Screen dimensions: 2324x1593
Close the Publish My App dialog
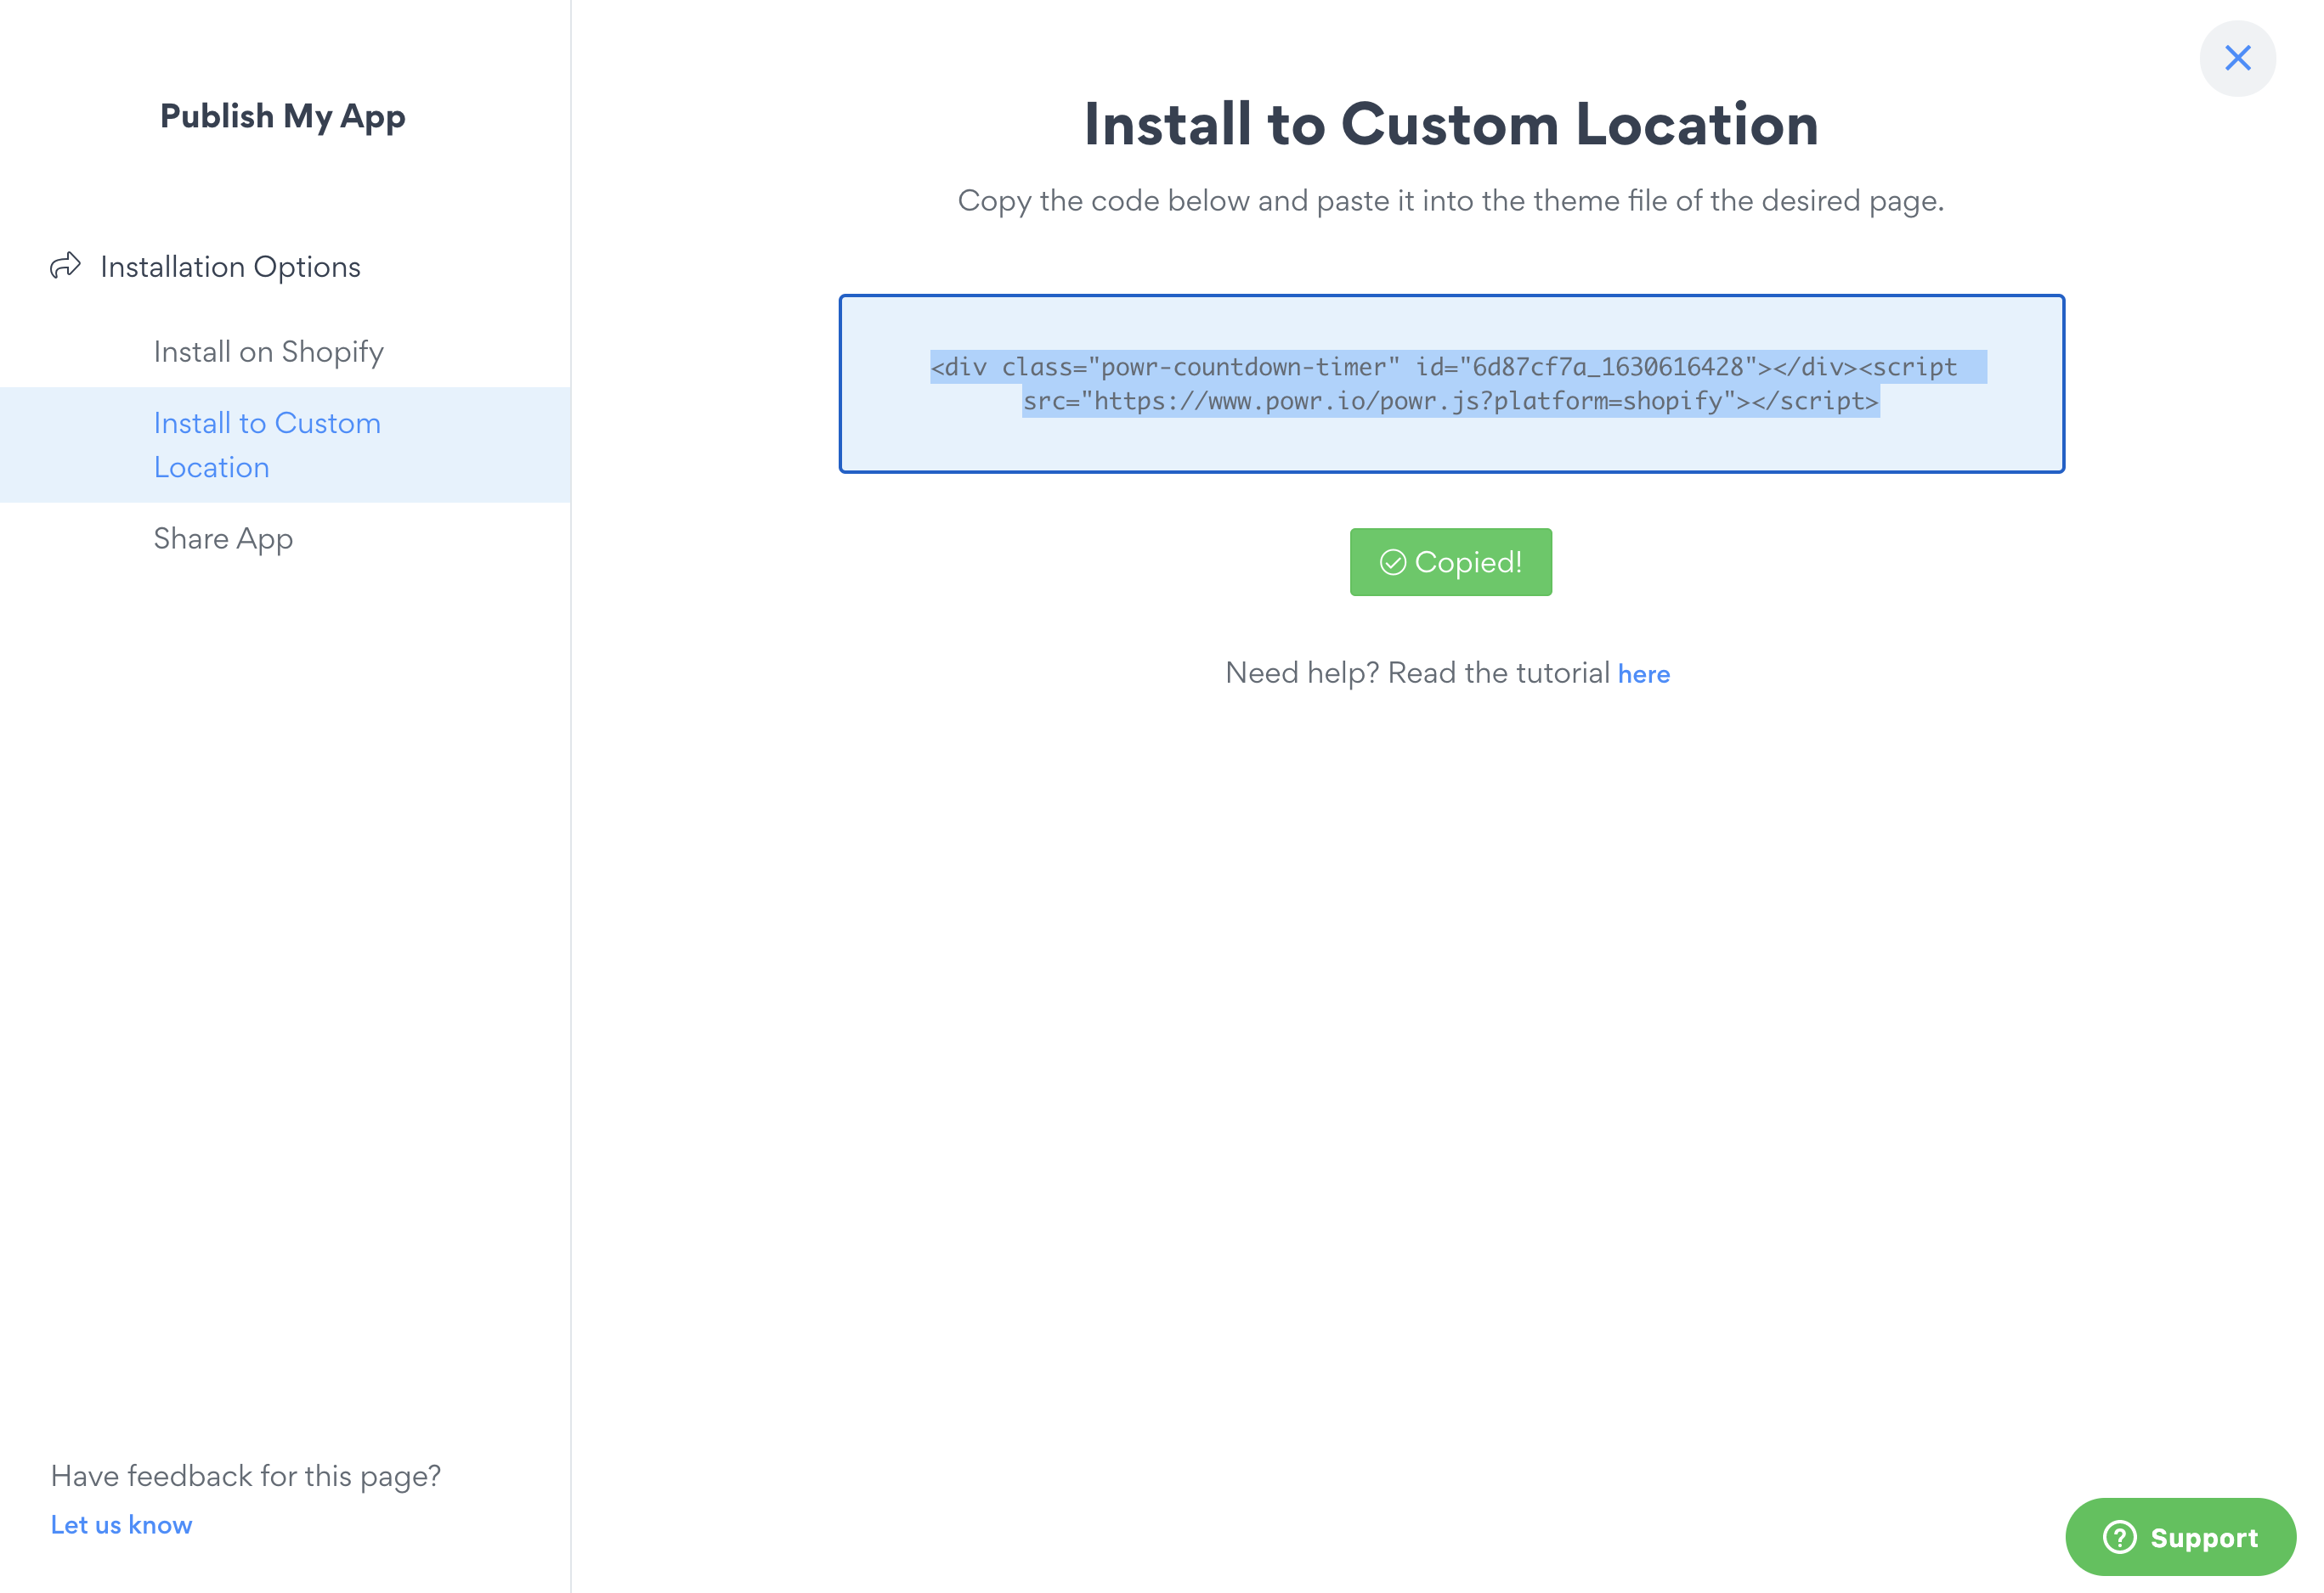pos(2237,58)
